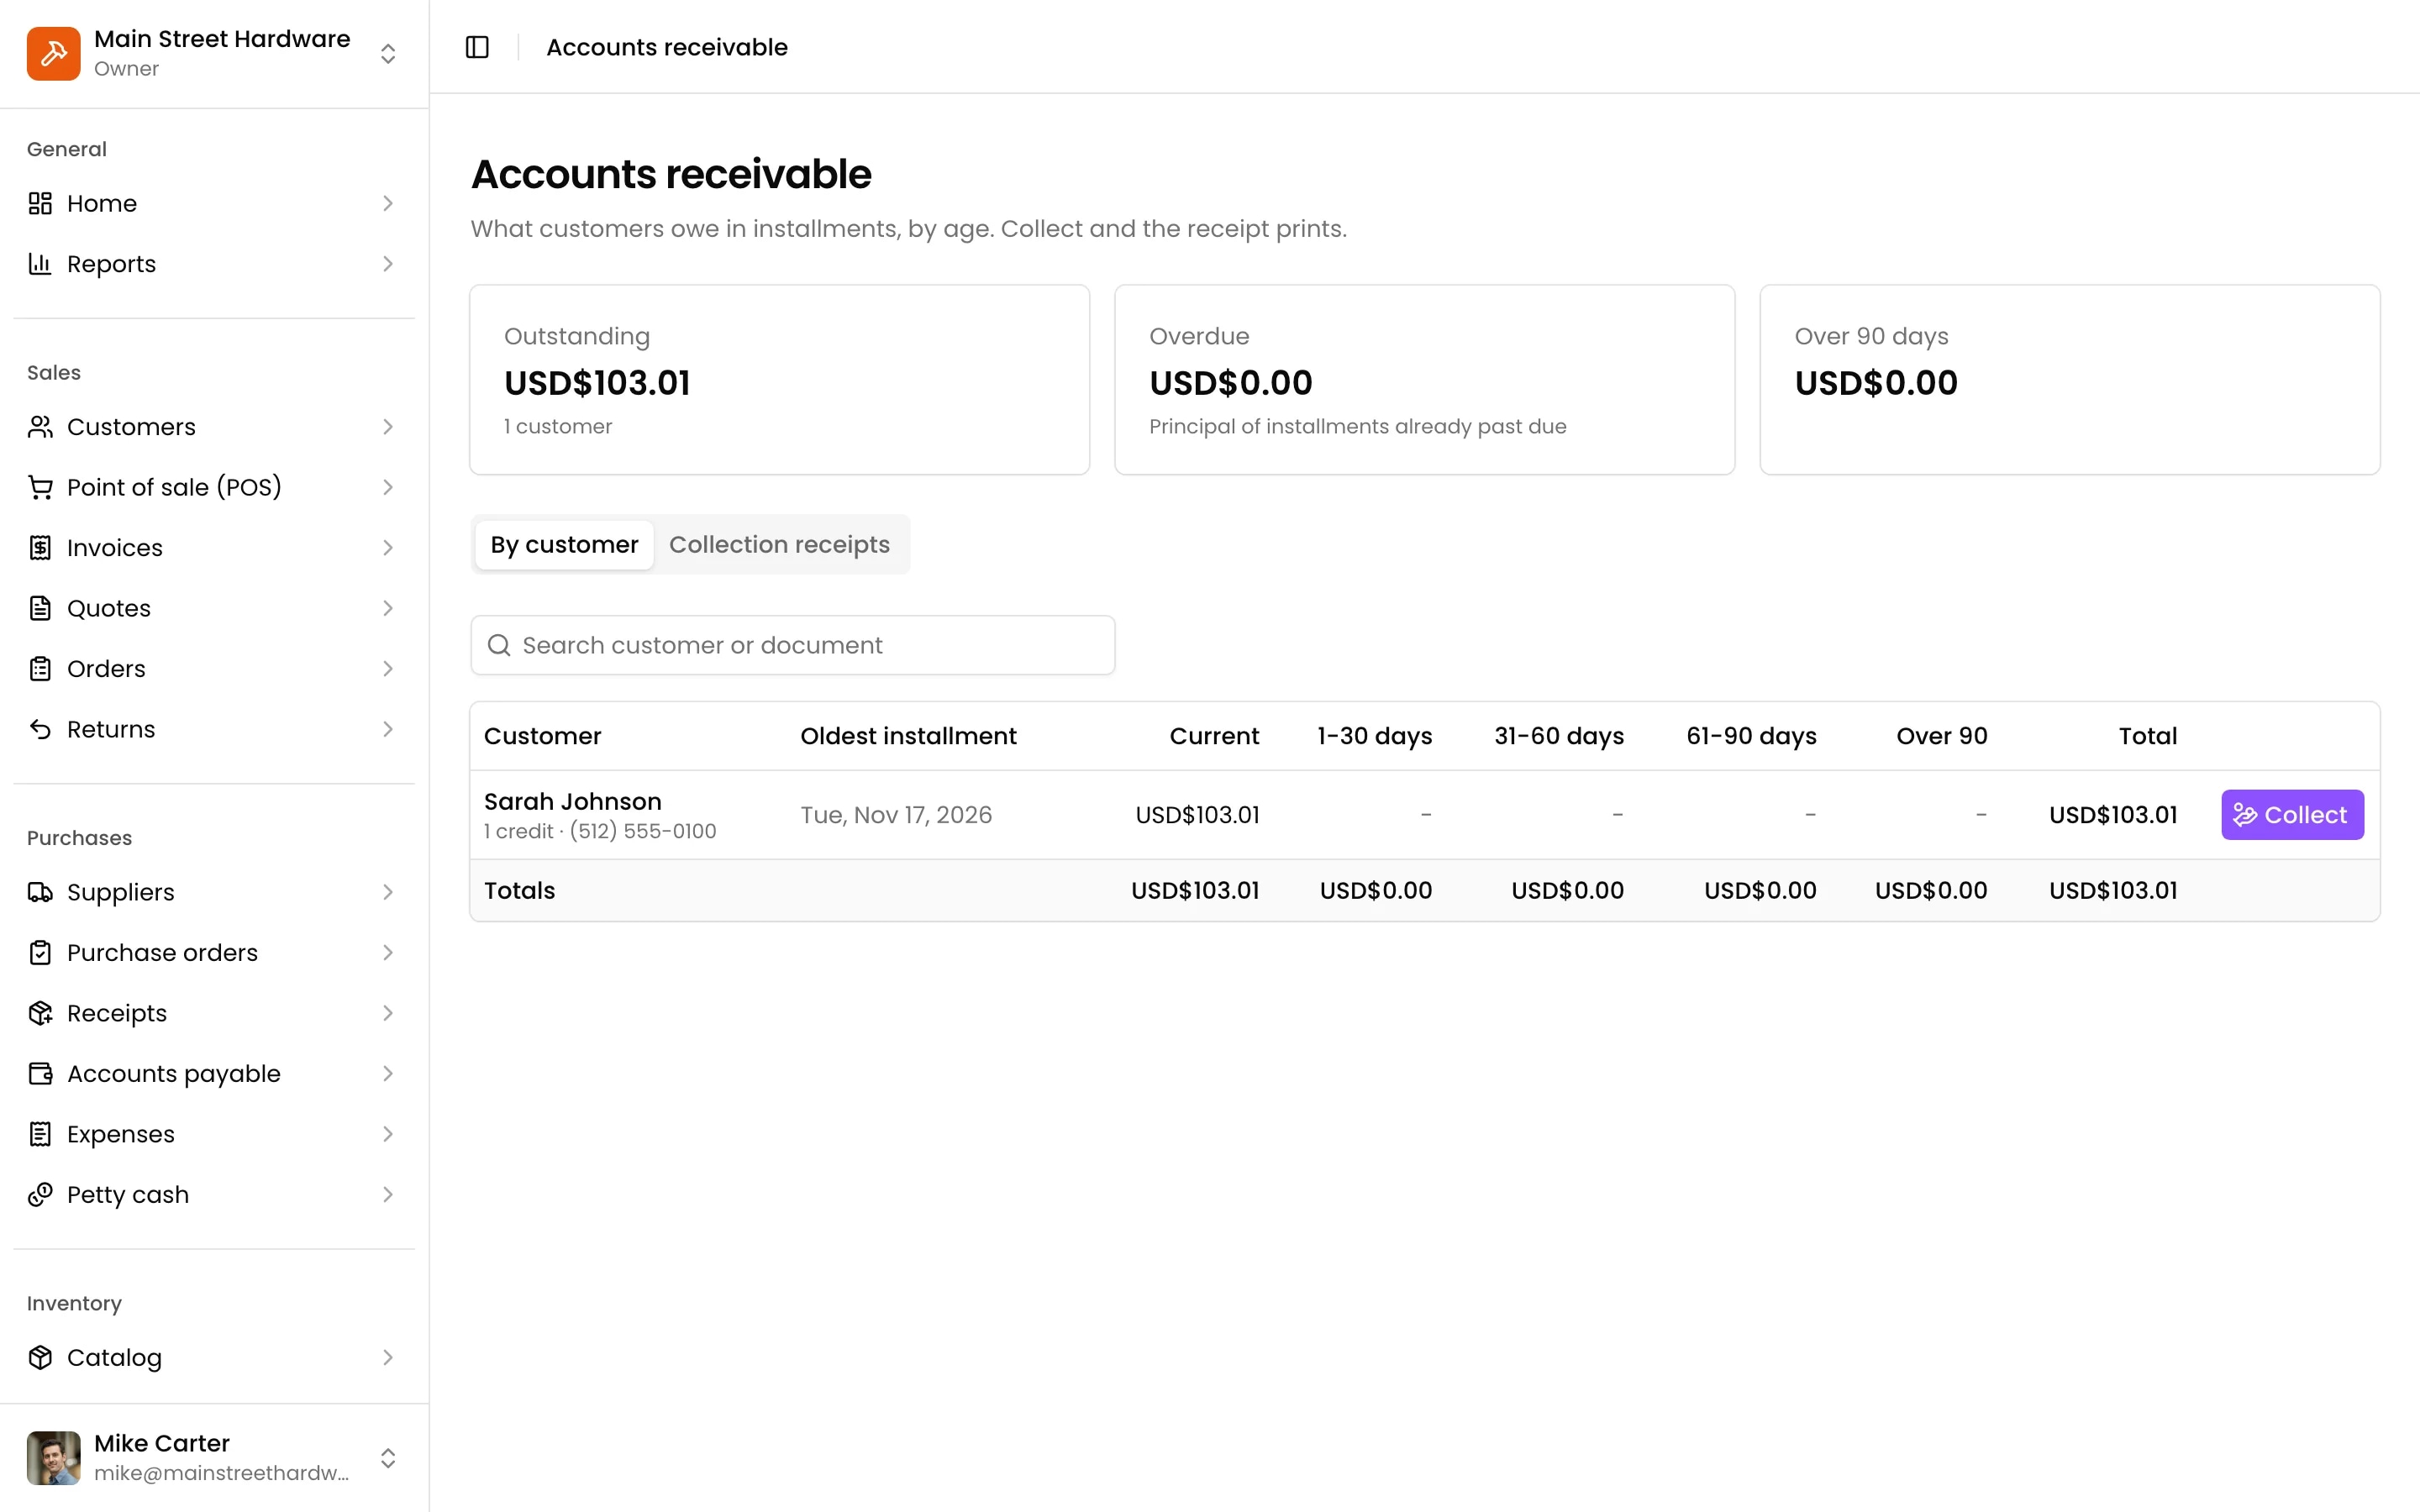Open the Expenses menu item
This screenshot has height=1512, width=2420.
click(214, 1134)
